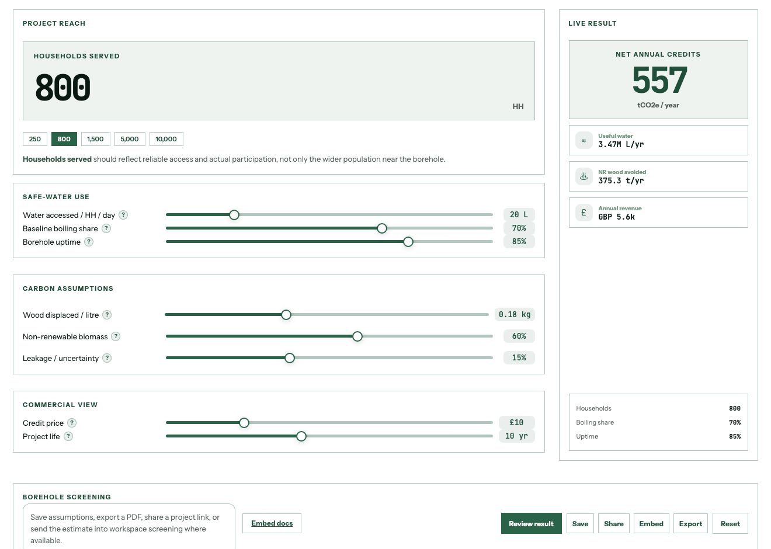Select the 10,000 households preset

click(166, 139)
